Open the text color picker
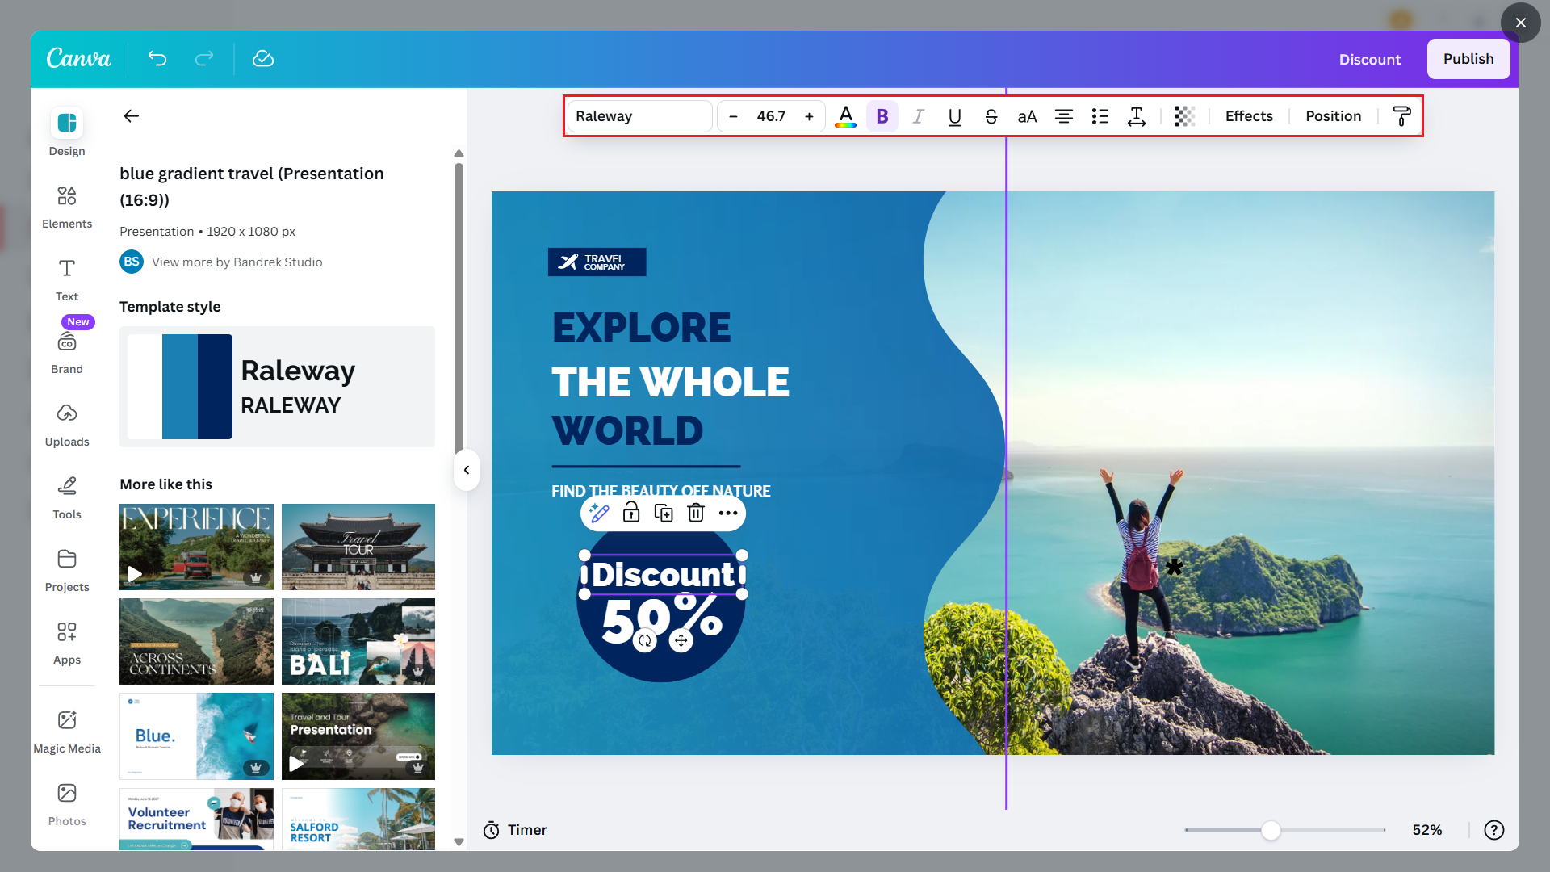 (x=845, y=116)
